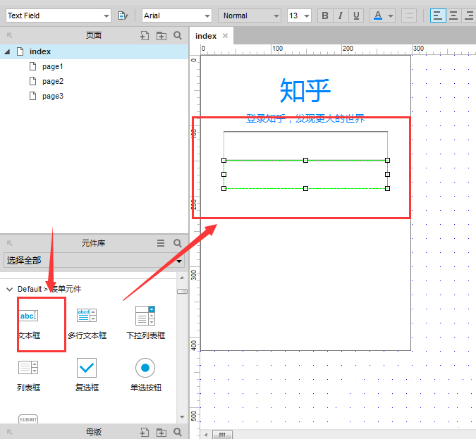476x439 pixels.
Task: Open the 选择全部 library dropdown
Action: (94, 260)
